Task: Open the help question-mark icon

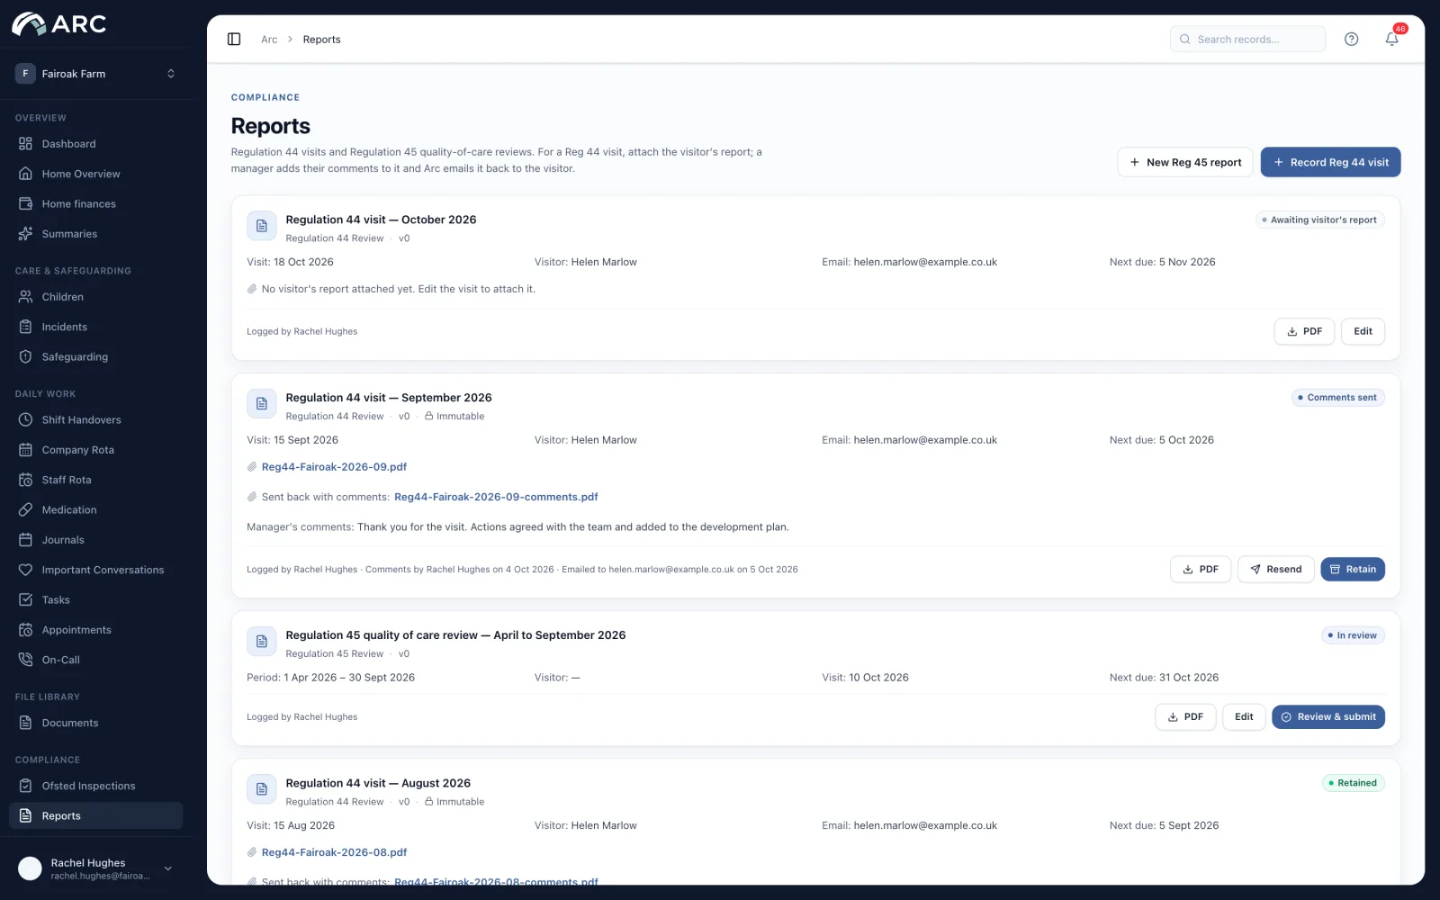Action: coord(1351,39)
